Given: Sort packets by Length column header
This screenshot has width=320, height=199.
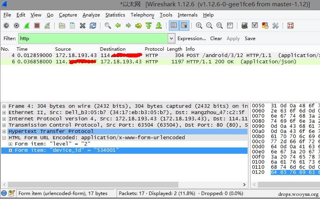Looking at the screenshot, I should (175, 49).
